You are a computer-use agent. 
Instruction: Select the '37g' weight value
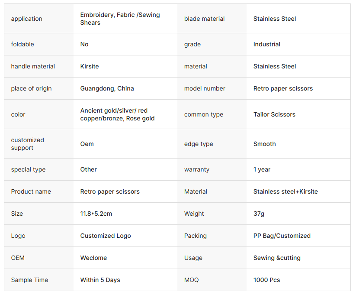pos(259,214)
